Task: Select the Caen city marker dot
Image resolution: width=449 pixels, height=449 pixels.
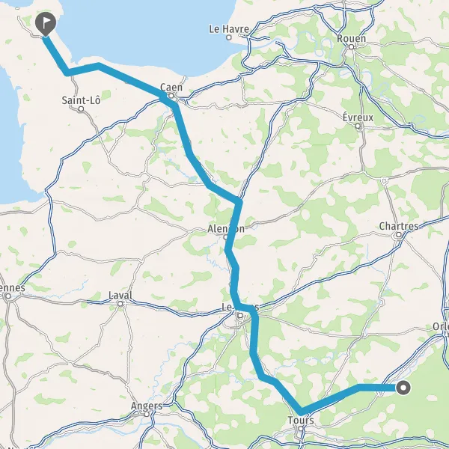Action: click(x=171, y=96)
